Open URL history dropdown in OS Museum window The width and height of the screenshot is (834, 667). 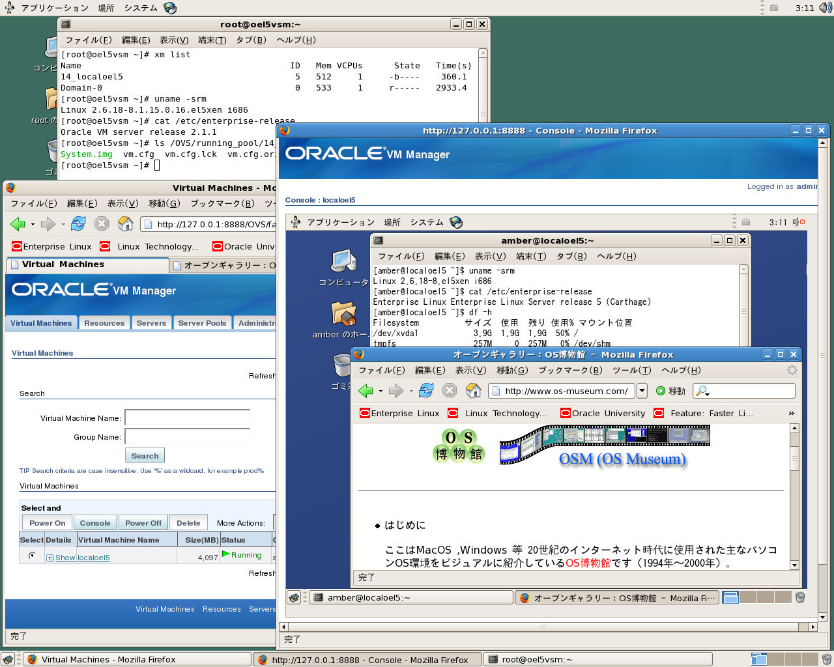[642, 391]
